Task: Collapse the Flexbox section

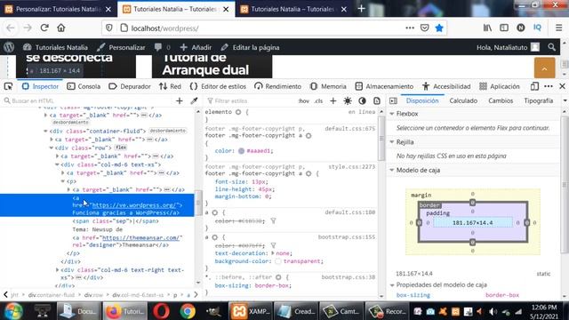Action: tap(392, 114)
